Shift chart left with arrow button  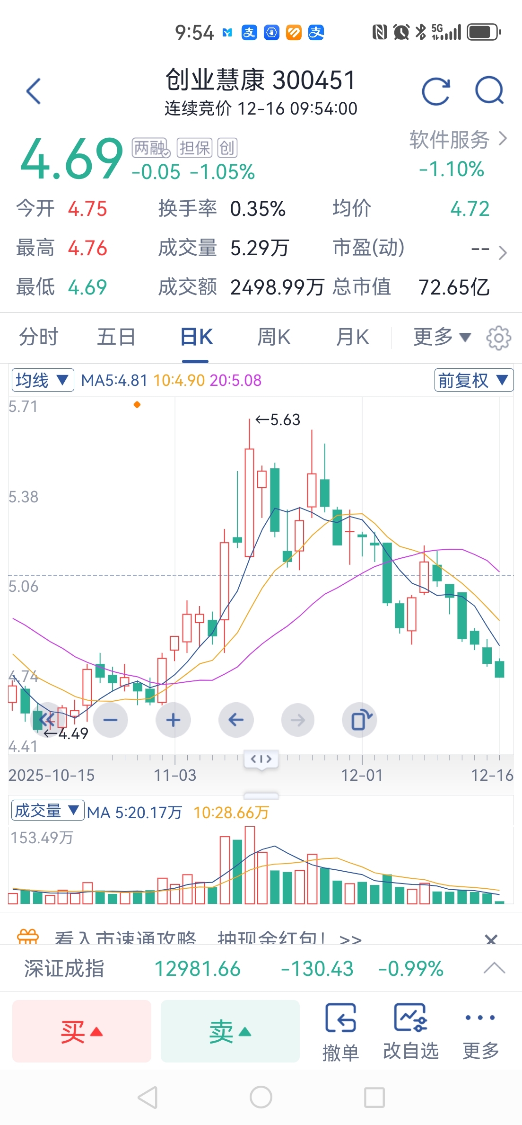[236, 720]
